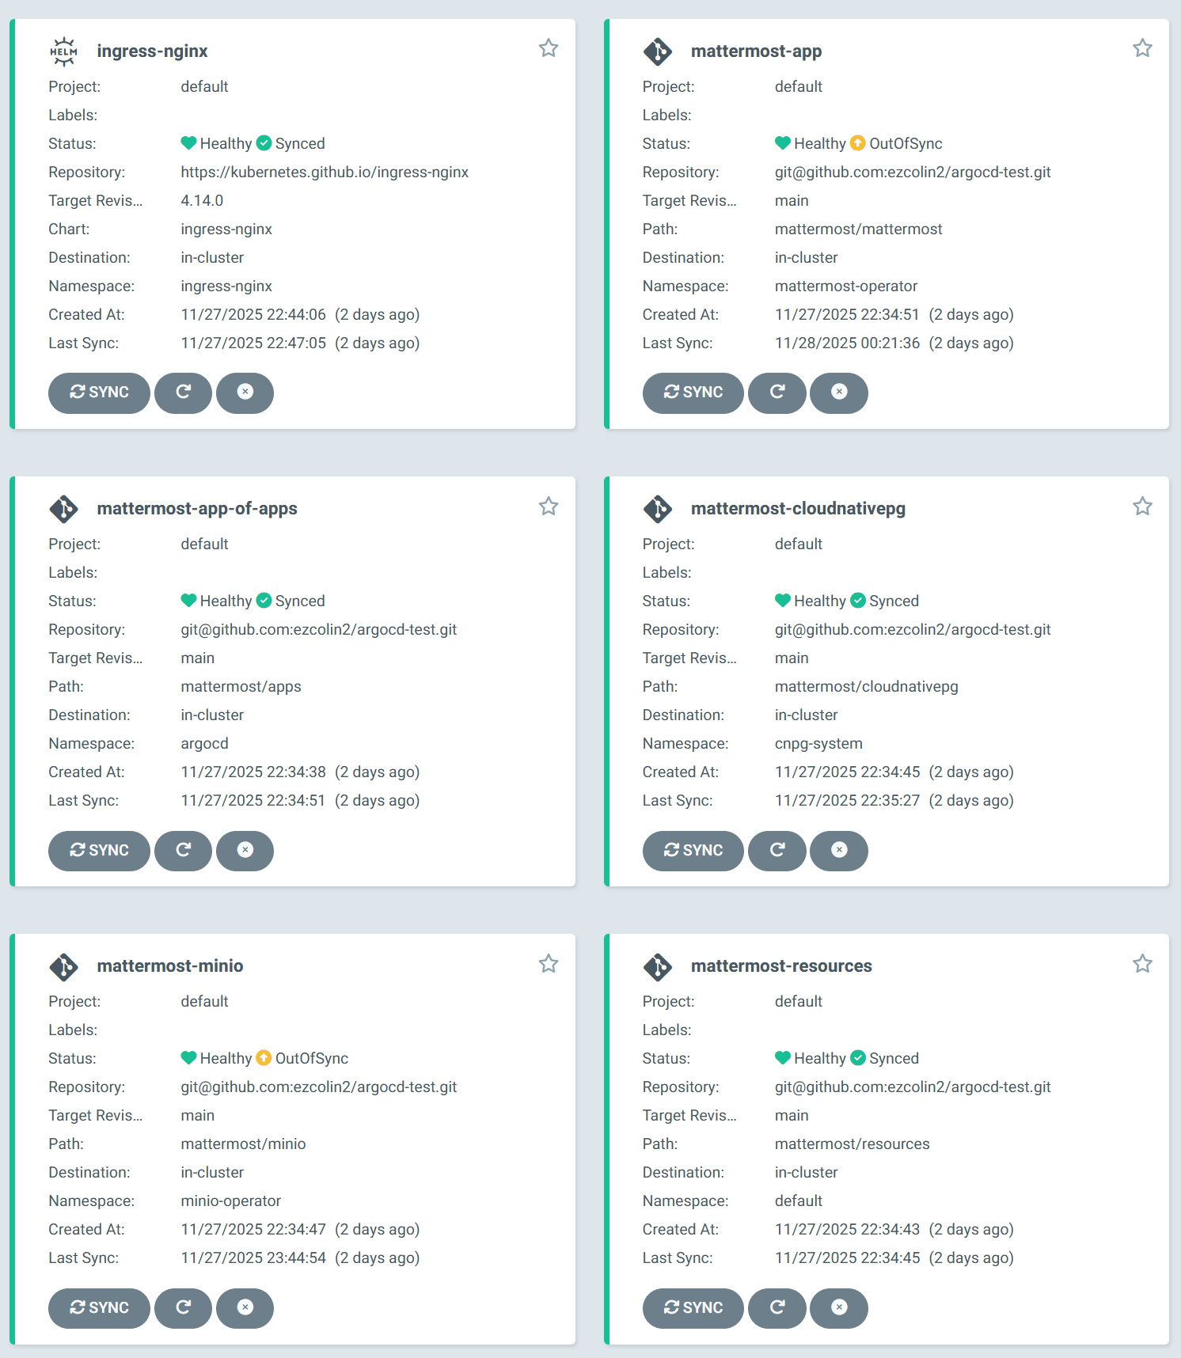Open mattermost-cloudnativepg application
The image size is (1181, 1358).
click(798, 509)
